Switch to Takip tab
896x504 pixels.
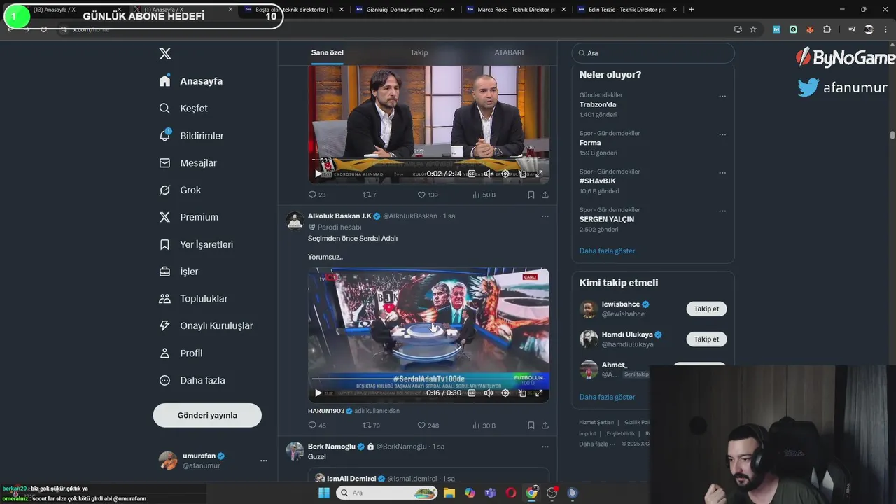pos(419,52)
